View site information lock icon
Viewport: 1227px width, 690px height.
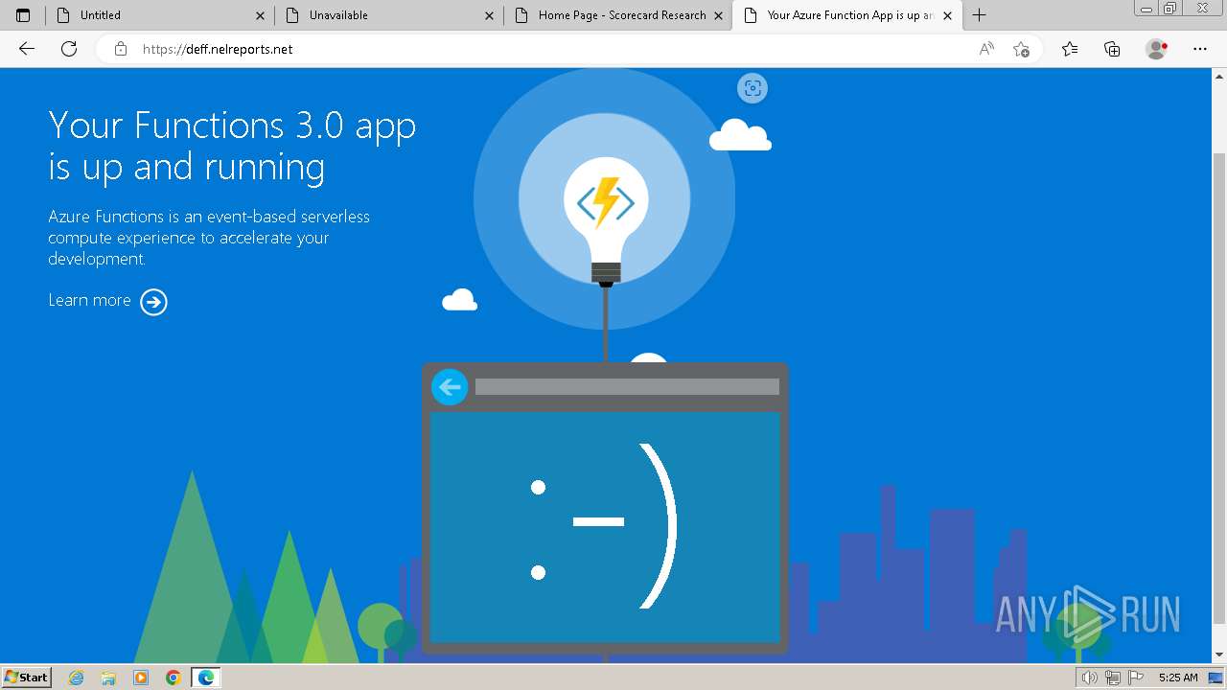pyautogui.click(x=121, y=49)
